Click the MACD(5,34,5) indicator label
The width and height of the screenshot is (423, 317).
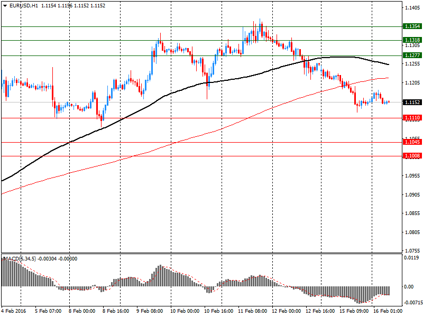(21, 259)
